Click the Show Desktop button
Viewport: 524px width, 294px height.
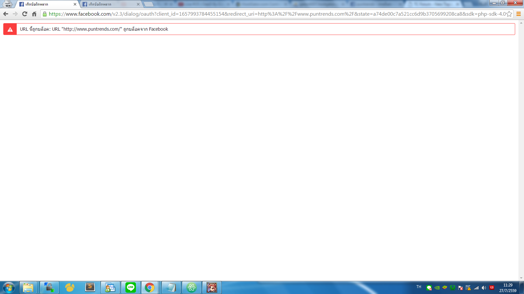521,288
